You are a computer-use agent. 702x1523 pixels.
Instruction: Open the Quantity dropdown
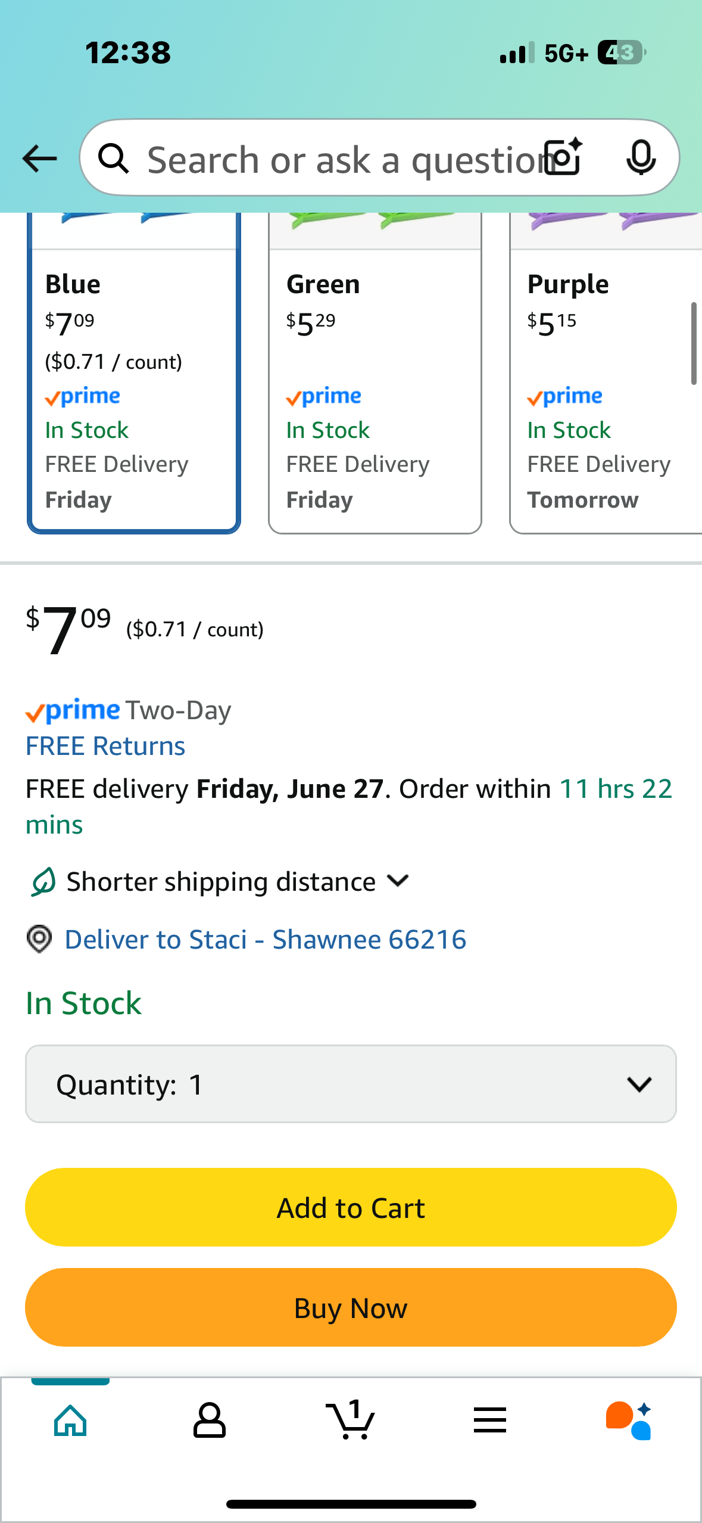tap(351, 1084)
